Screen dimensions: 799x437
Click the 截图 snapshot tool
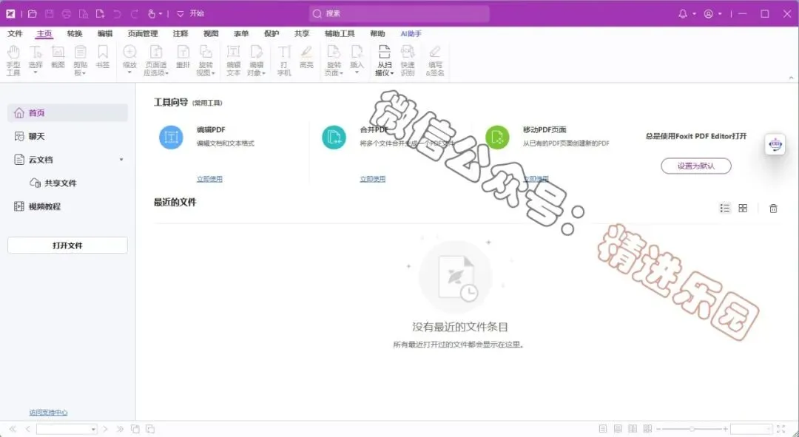(x=58, y=57)
